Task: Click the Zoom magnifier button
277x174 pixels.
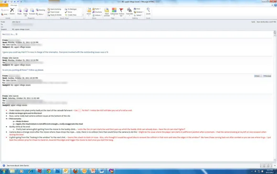Action: [148, 11]
